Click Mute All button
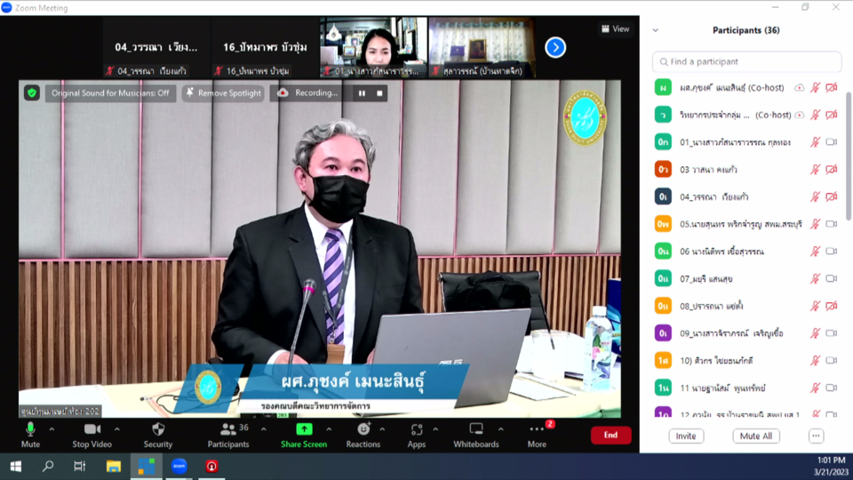The image size is (853, 480). click(x=756, y=436)
